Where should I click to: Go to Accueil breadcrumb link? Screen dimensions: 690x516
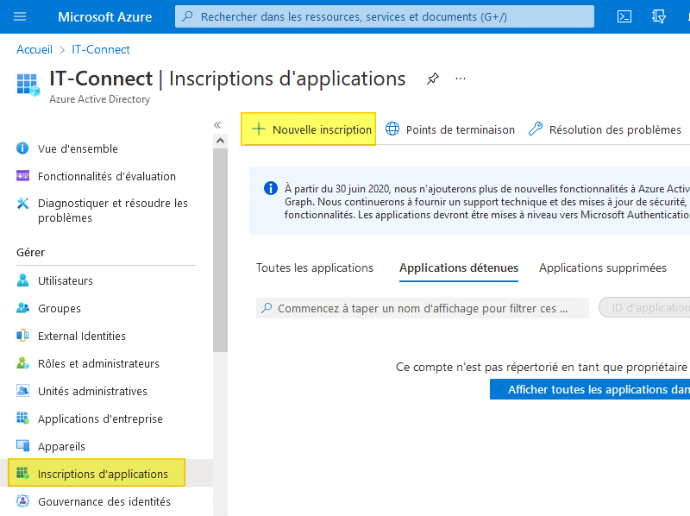point(34,49)
